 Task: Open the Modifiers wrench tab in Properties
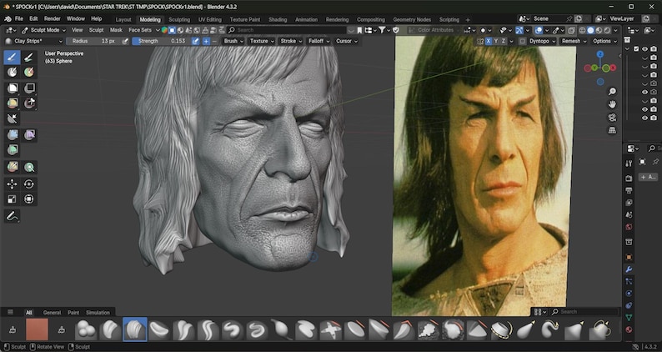629,269
